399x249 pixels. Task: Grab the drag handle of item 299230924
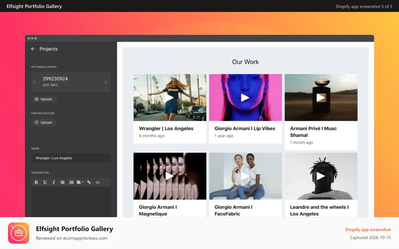(34, 82)
